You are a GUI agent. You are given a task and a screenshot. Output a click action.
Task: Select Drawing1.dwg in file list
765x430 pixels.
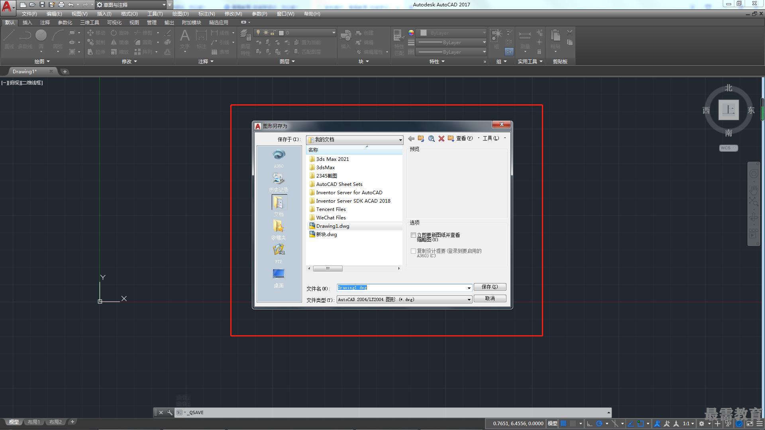tap(333, 226)
